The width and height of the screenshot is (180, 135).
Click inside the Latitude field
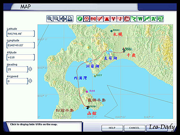tap(21, 34)
